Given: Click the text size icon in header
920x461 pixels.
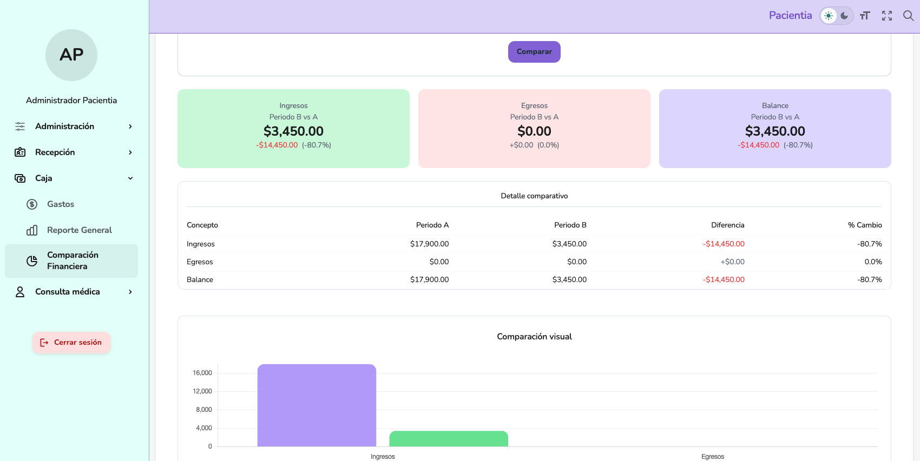Looking at the screenshot, I should [865, 16].
